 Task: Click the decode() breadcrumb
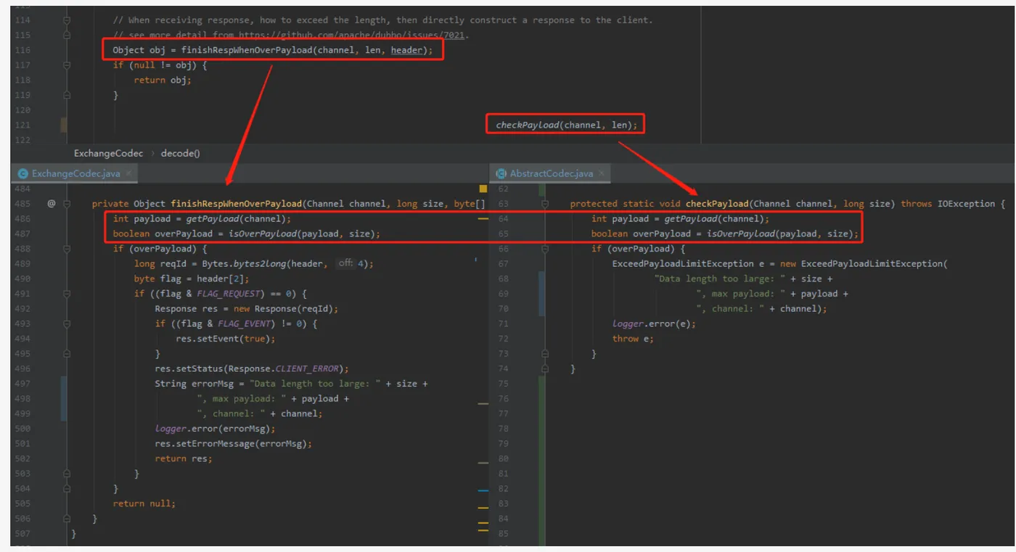point(180,153)
